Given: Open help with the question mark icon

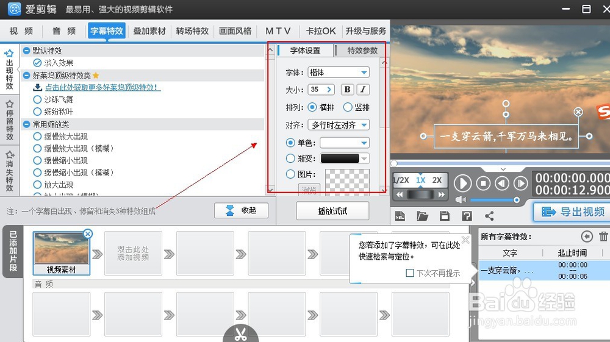Looking at the screenshot, I should [467, 216].
